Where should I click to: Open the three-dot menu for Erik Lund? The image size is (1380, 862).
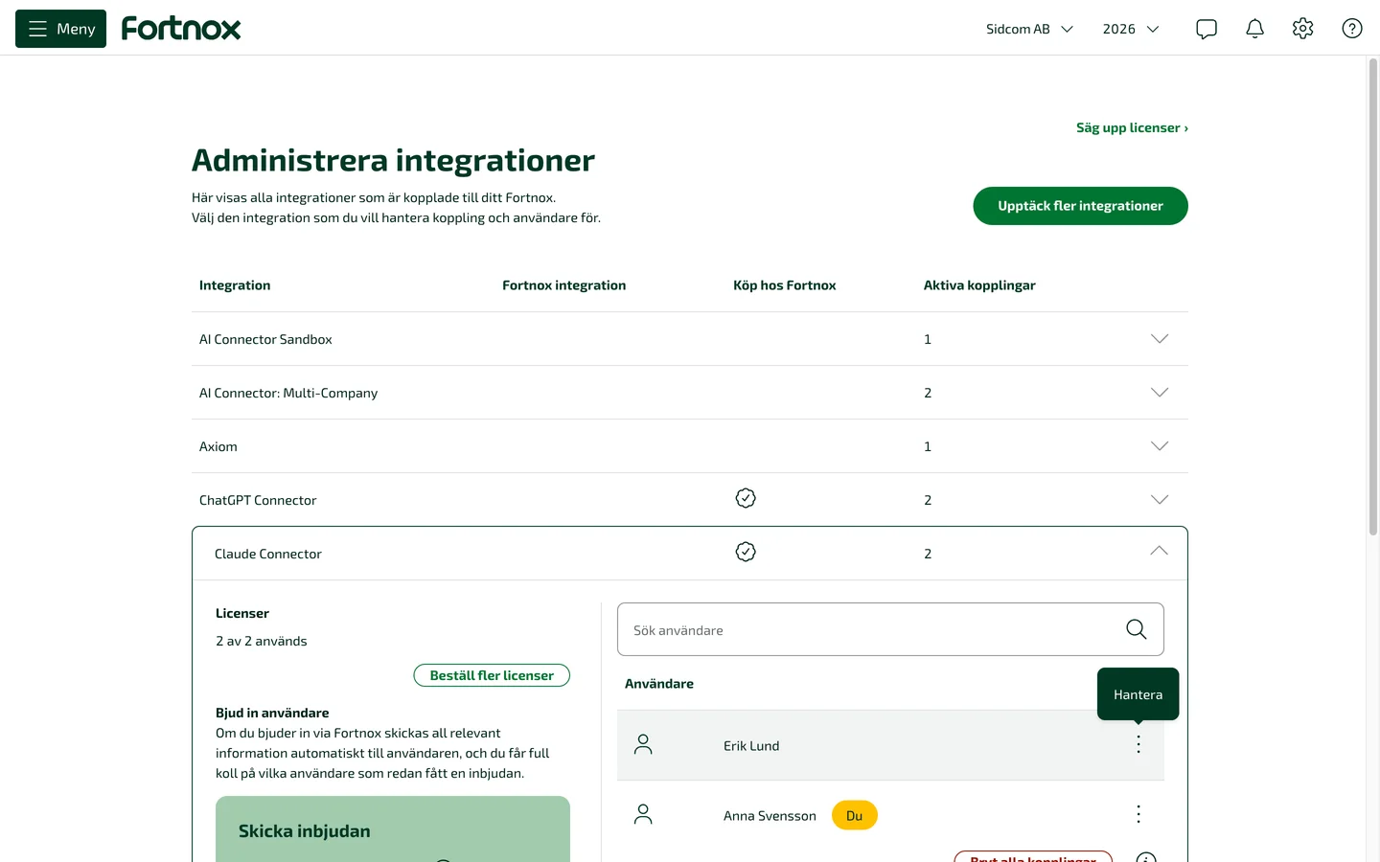[1138, 744]
